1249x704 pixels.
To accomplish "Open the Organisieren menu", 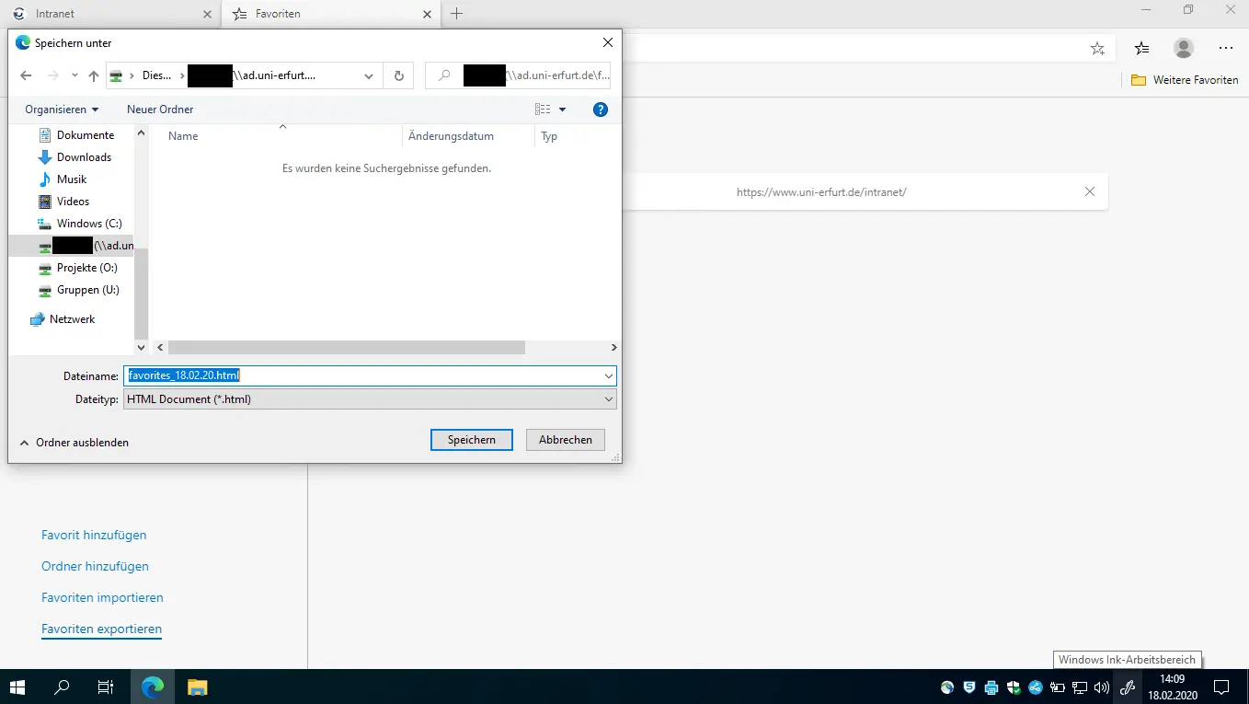I will 62,110.
